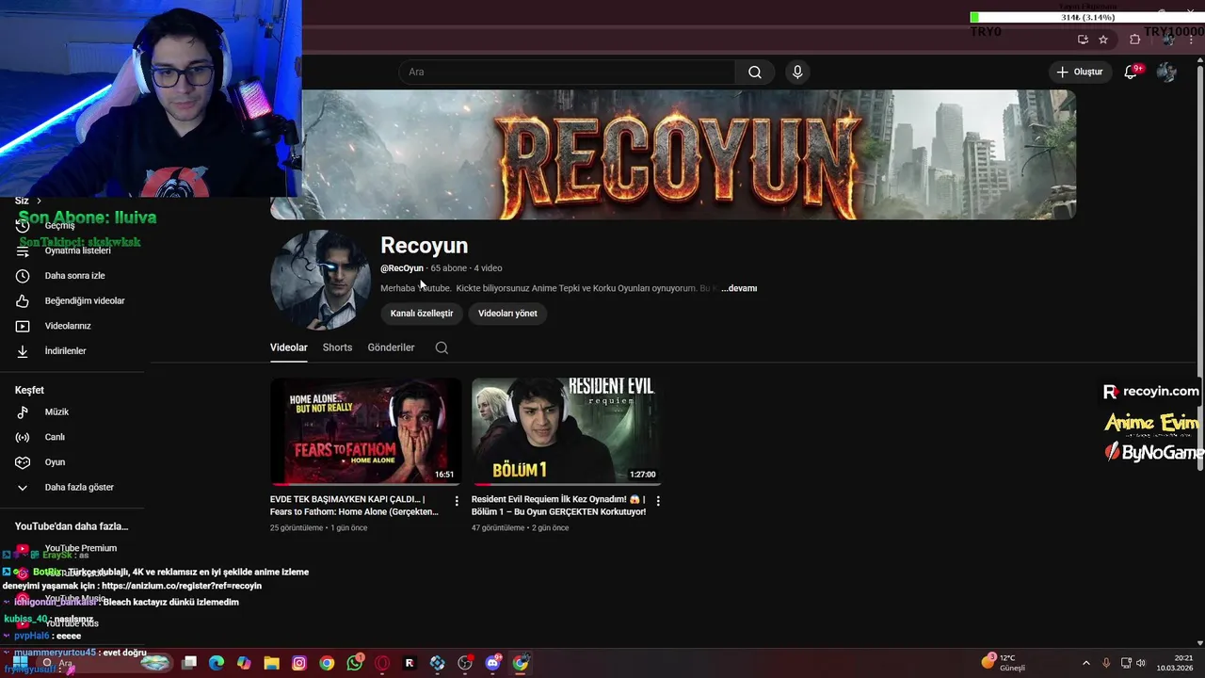The image size is (1205, 678).
Task: Open YouTube notifications bell
Action: pos(1133,73)
